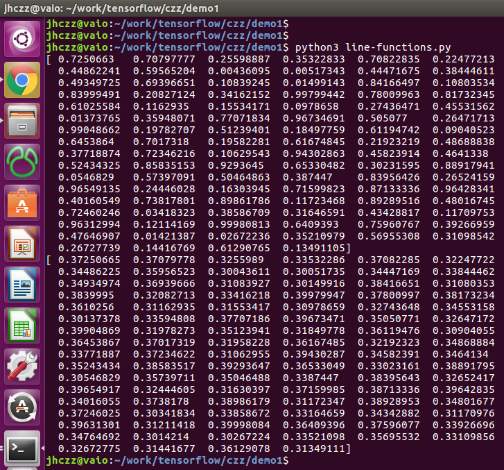Select value 0.3610256 in second array
This screenshot has width=504, height=470.
[86, 307]
